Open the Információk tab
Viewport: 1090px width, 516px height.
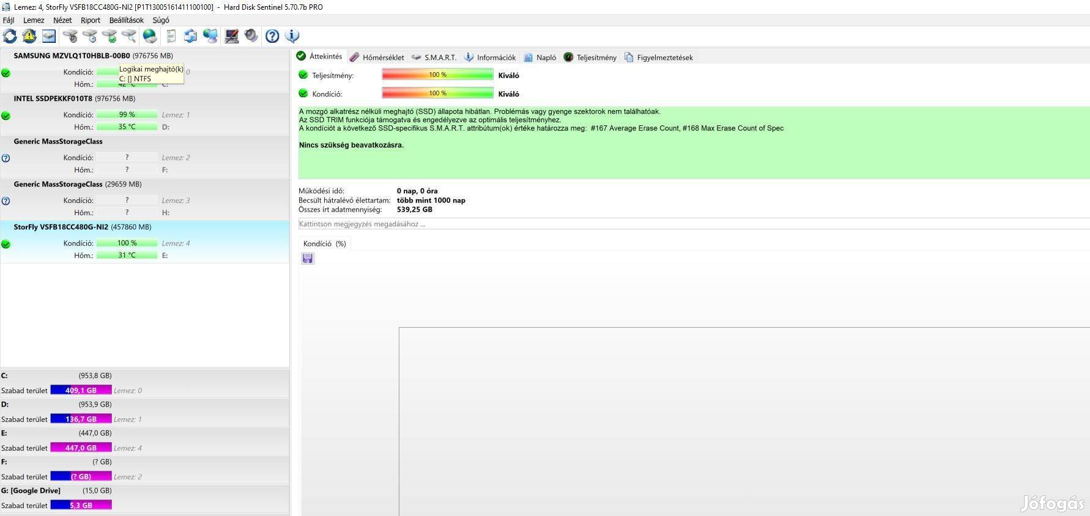(490, 57)
